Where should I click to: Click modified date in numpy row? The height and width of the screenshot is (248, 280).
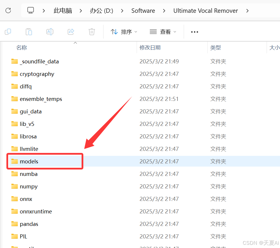point(159,187)
